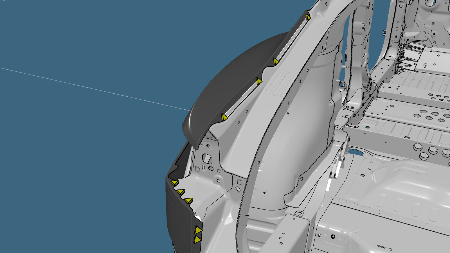Click uppermost yellow marker in lower-left cluster

175,183
